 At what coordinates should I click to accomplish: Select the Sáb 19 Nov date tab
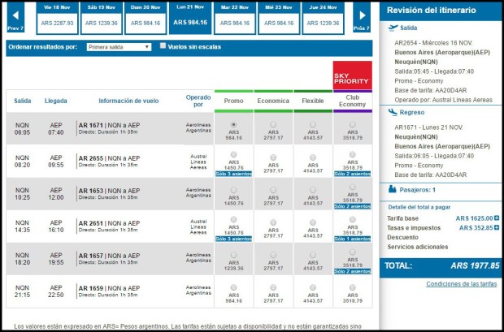(x=102, y=17)
